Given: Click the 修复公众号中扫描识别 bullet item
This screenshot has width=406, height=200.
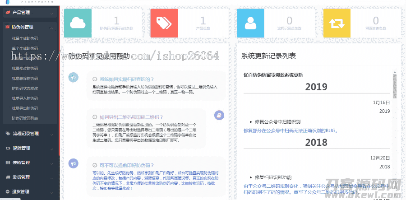Looking at the screenshot, I should click(x=277, y=121).
